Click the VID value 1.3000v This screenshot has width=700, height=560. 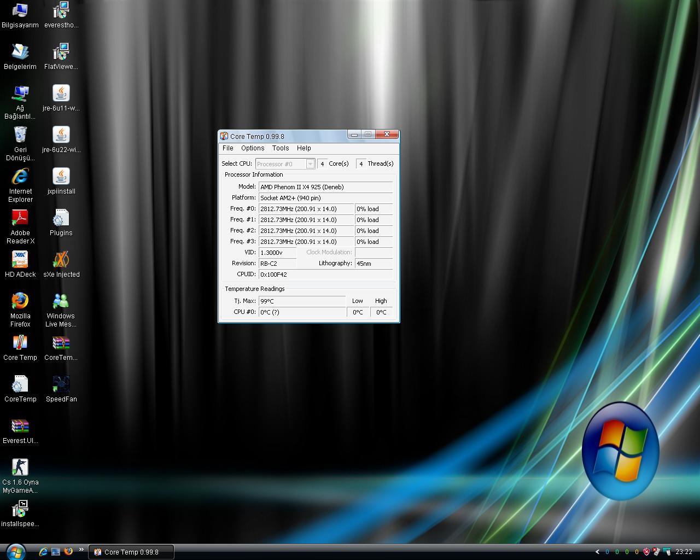277,253
